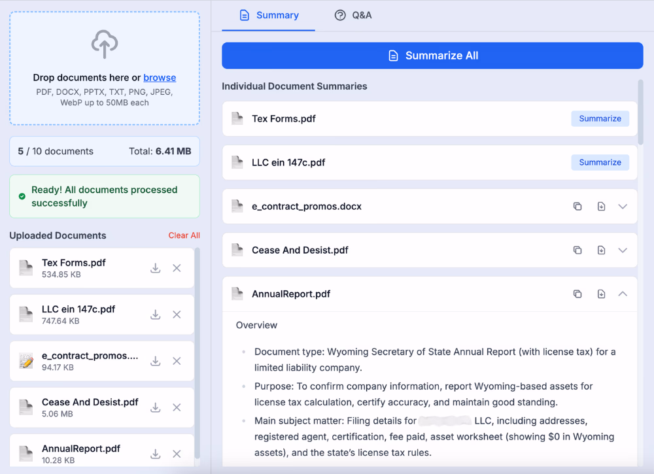Copy the AnnualReport.pdf summary
Screen dimensions: 654x474
click(x=577, y=294)
